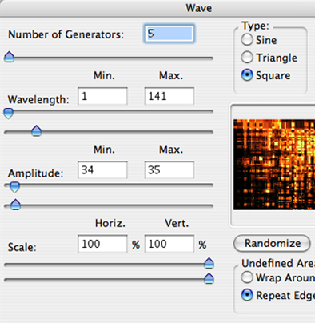Click the Vert. column heading
315x323 pixels.
click(177, 223)
